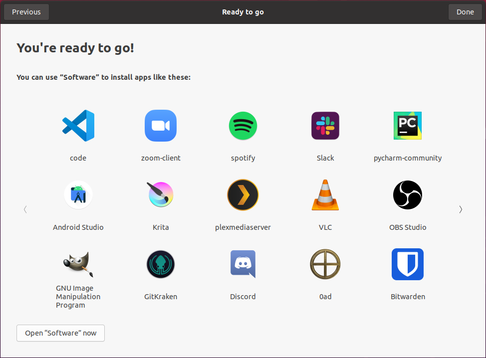This screenshot has width=486, height=358.
Task: Click the "code" app label
Action: pos(78,158)
